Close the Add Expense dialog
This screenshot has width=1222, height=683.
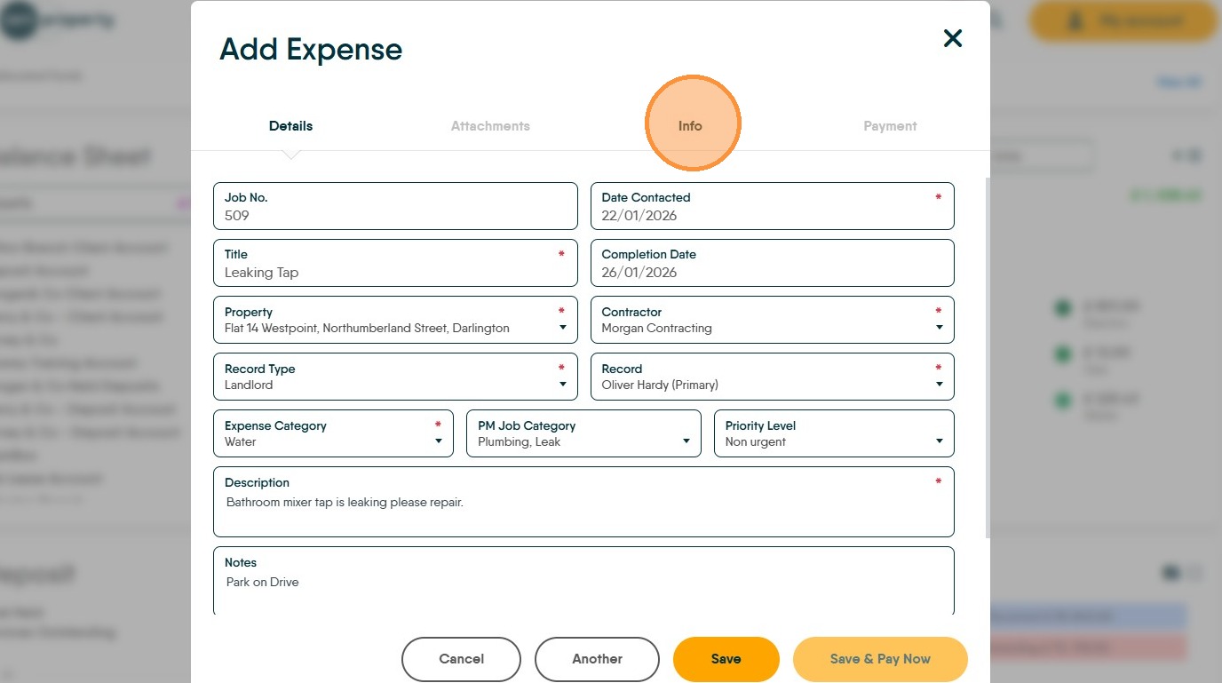click(952, 38)
